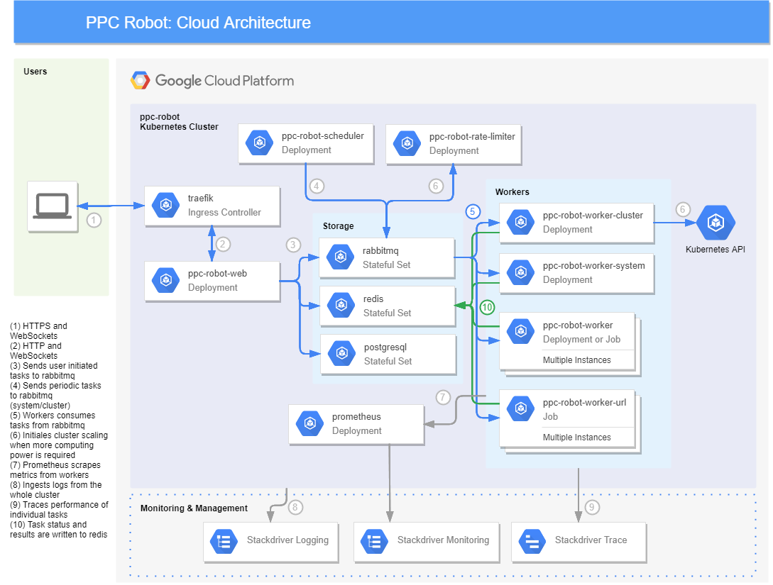The width and height of the screenshot is (773, 585).
Task: Click the PPC Robot: Cloud Architecture title
Action: point(198,23)
